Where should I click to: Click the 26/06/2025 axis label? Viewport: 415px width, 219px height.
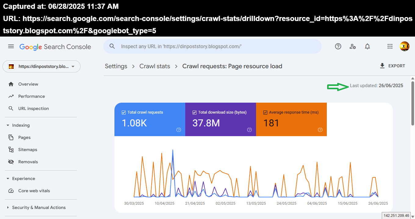coord(378,203)
